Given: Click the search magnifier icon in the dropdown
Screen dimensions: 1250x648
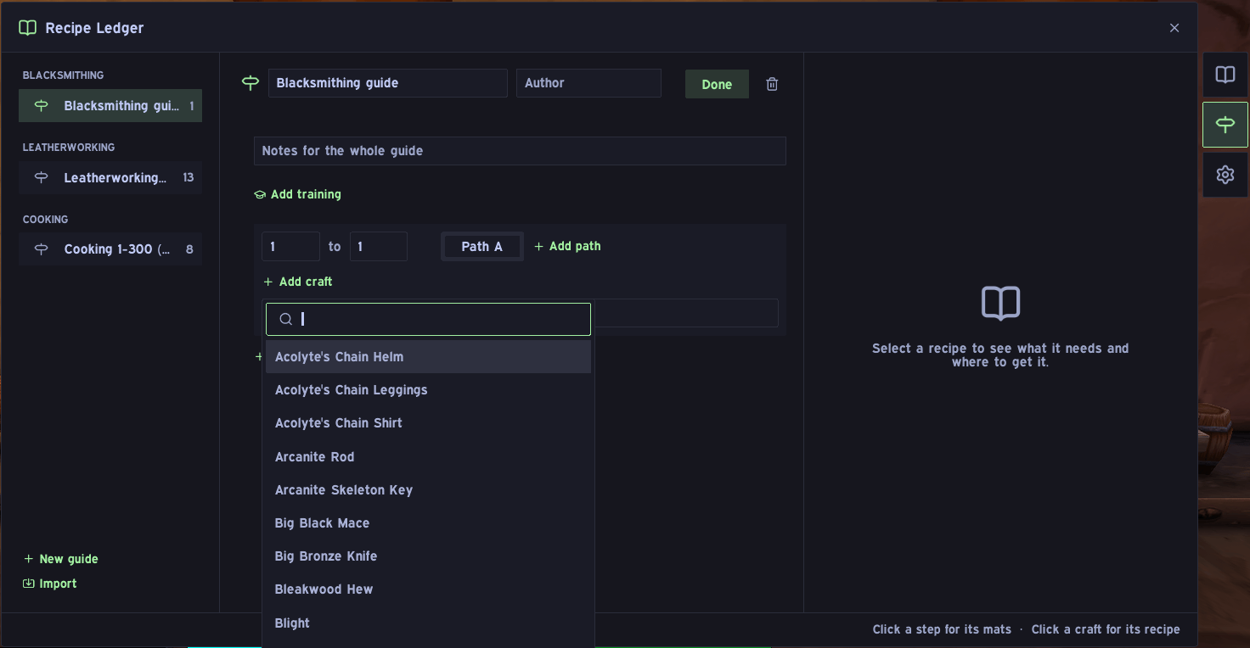Looking at the screenshot, I should (x=286, y=319).
